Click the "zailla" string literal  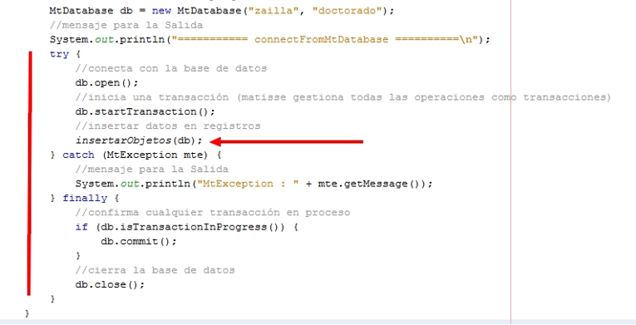(273, 11)
